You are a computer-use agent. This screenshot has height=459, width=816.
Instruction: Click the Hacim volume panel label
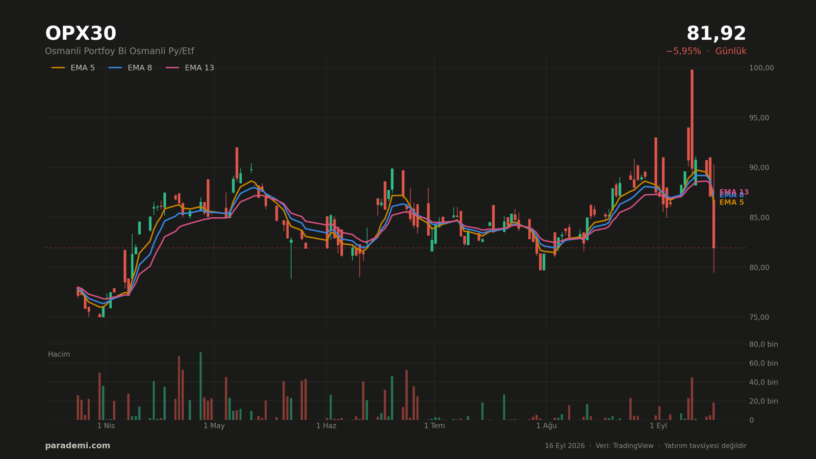[59, 354]
